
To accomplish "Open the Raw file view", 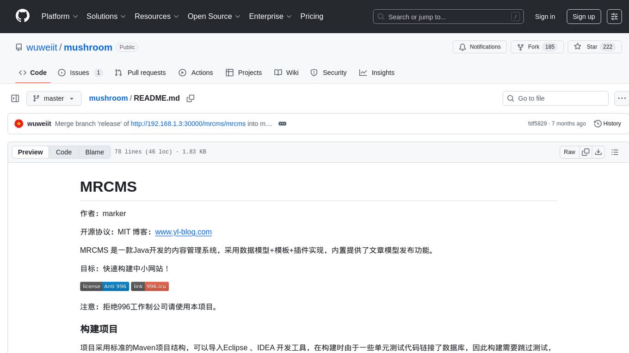I will pos(569,152).
